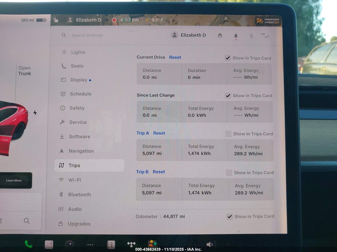Reset the Trip B counter
The height and width of the screenshot is (252, 337).
point(159,172)
